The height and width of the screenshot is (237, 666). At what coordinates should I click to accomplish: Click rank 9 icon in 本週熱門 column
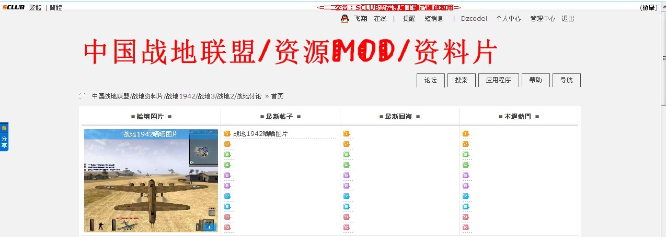pyautogui.click(x=466, y=217)
